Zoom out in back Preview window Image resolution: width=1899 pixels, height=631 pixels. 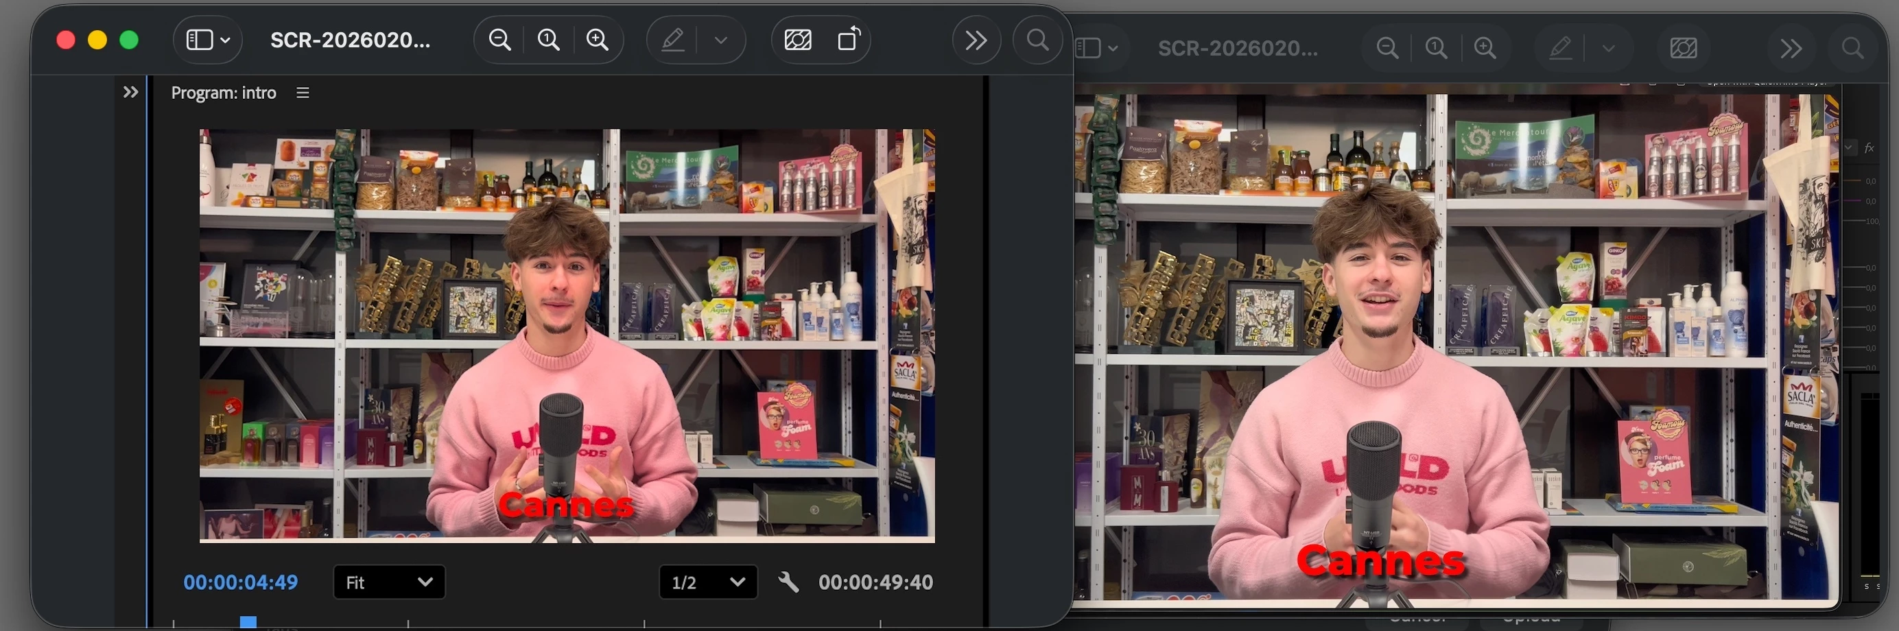1387,49
